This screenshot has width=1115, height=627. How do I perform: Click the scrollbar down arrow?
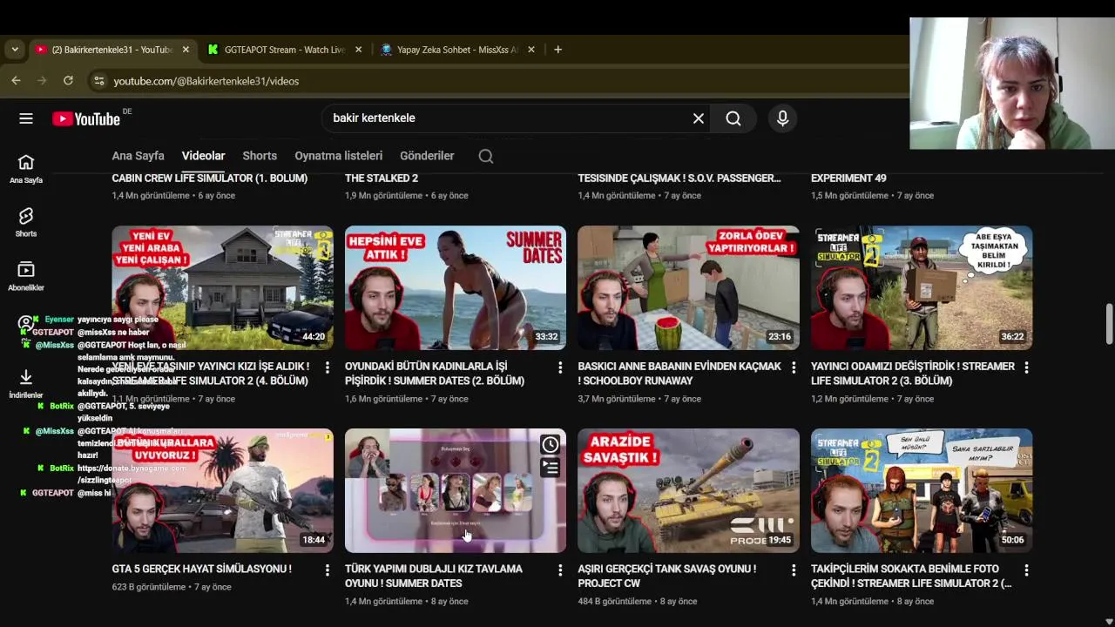pyautogui.click(x=1108, y=621)
